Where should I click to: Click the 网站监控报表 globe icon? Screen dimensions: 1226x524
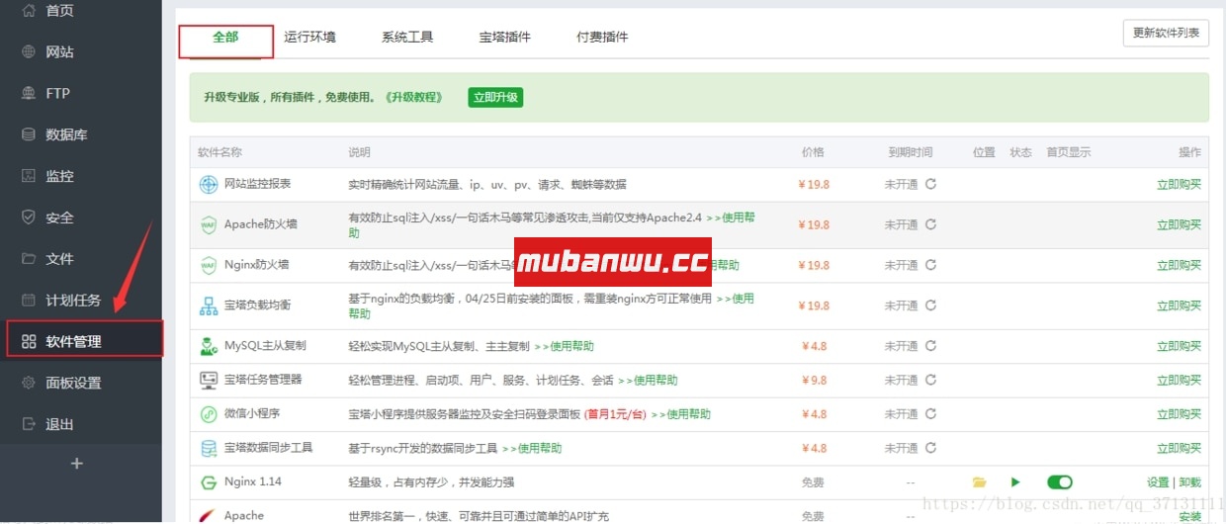click(x=209, y=184)
